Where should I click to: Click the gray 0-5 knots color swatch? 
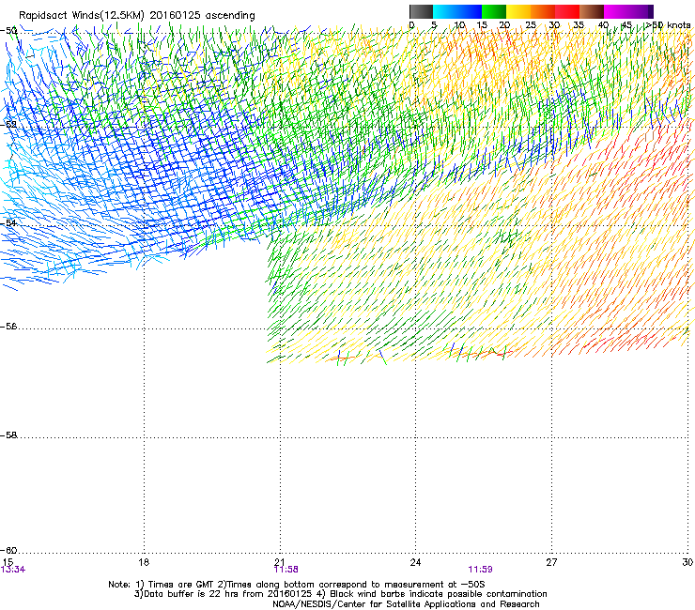point(421,11)
